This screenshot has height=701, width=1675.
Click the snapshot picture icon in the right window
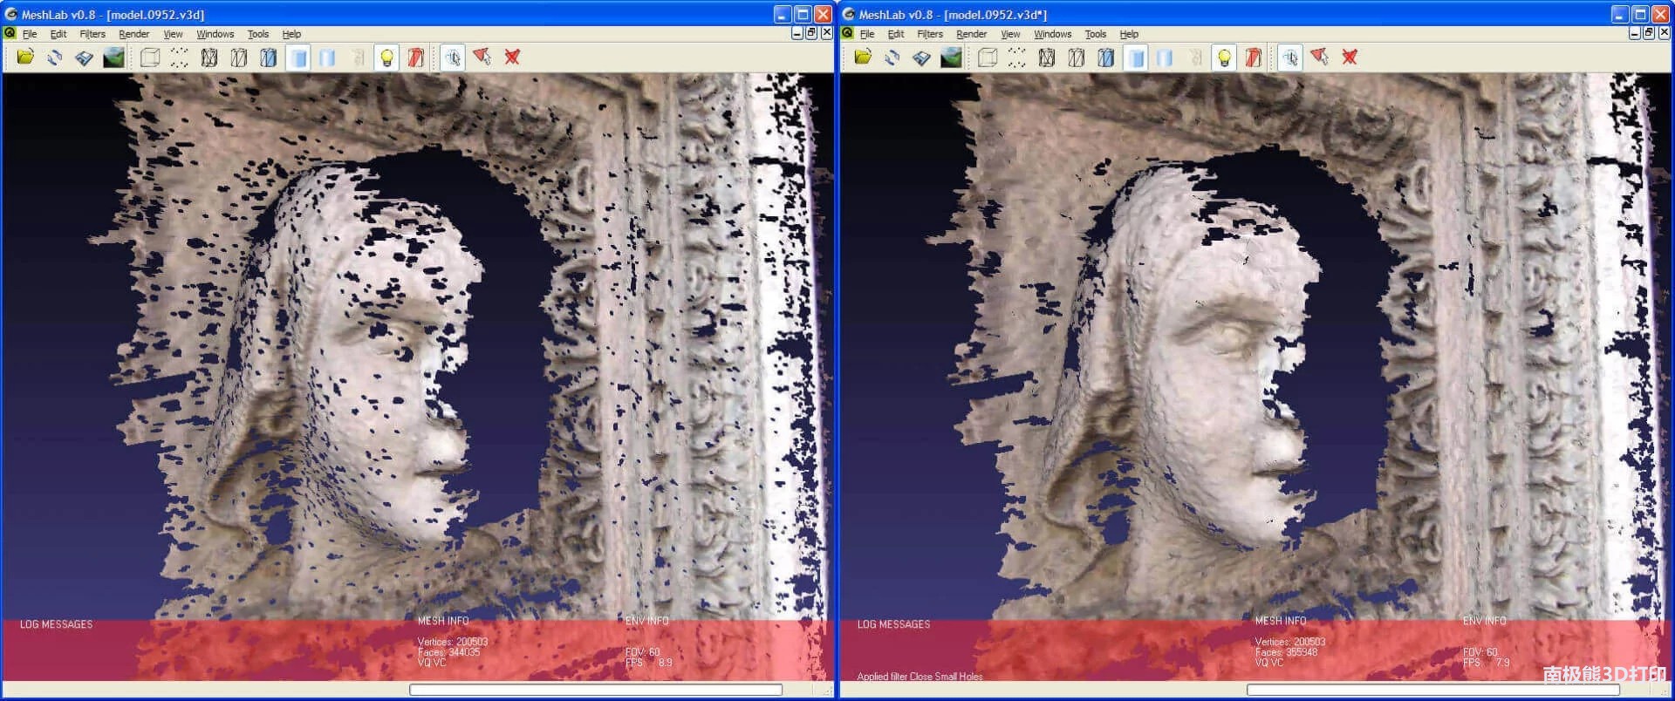(951, 58)
